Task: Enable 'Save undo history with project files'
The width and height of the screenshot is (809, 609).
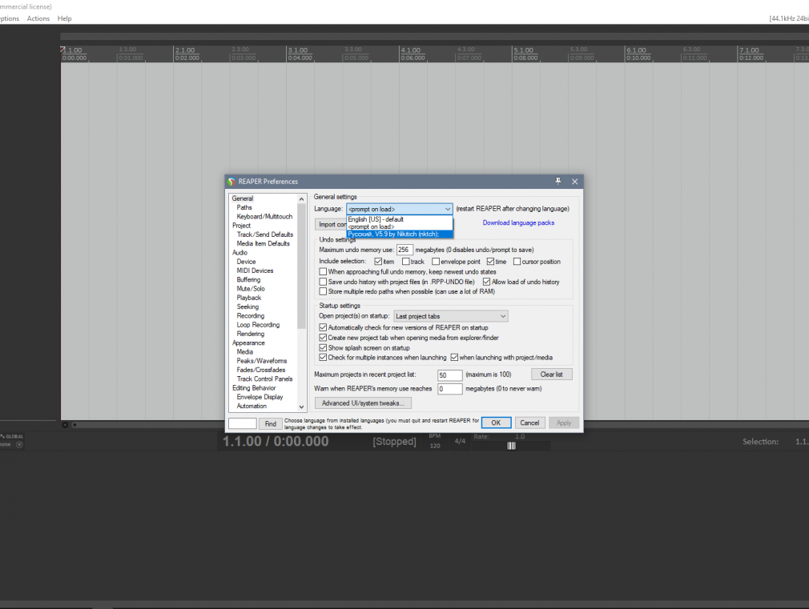Action: [x=323, y=282]
